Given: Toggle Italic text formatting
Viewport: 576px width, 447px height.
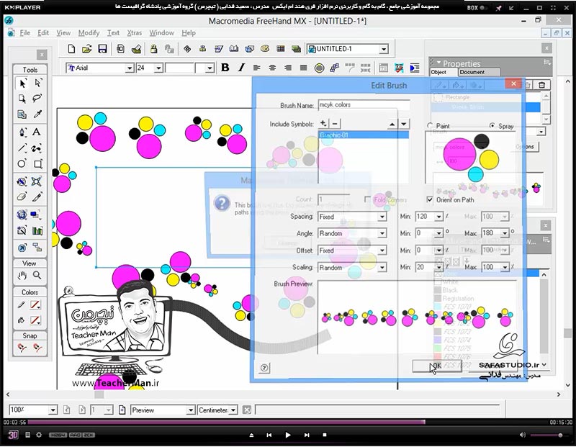Looking at the screenshot, I should coord(241,68).
